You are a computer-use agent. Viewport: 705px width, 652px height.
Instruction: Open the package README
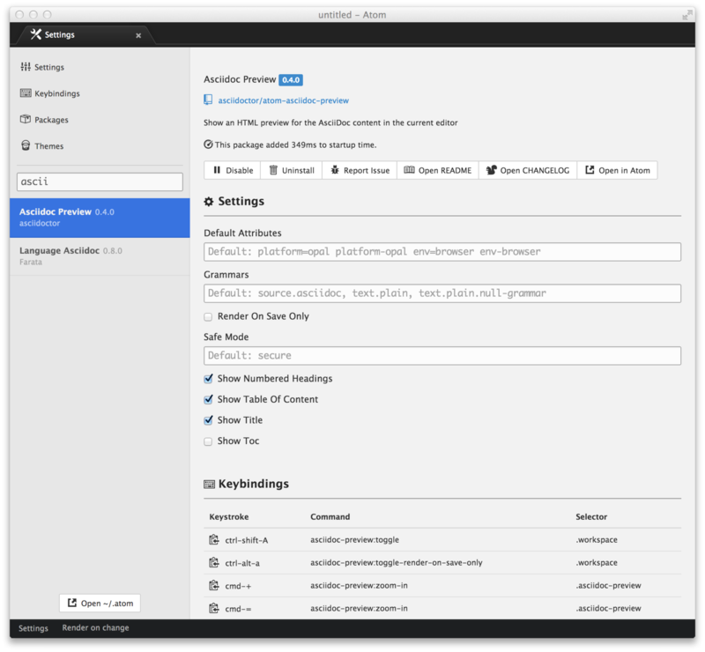[x=437, y=170]
